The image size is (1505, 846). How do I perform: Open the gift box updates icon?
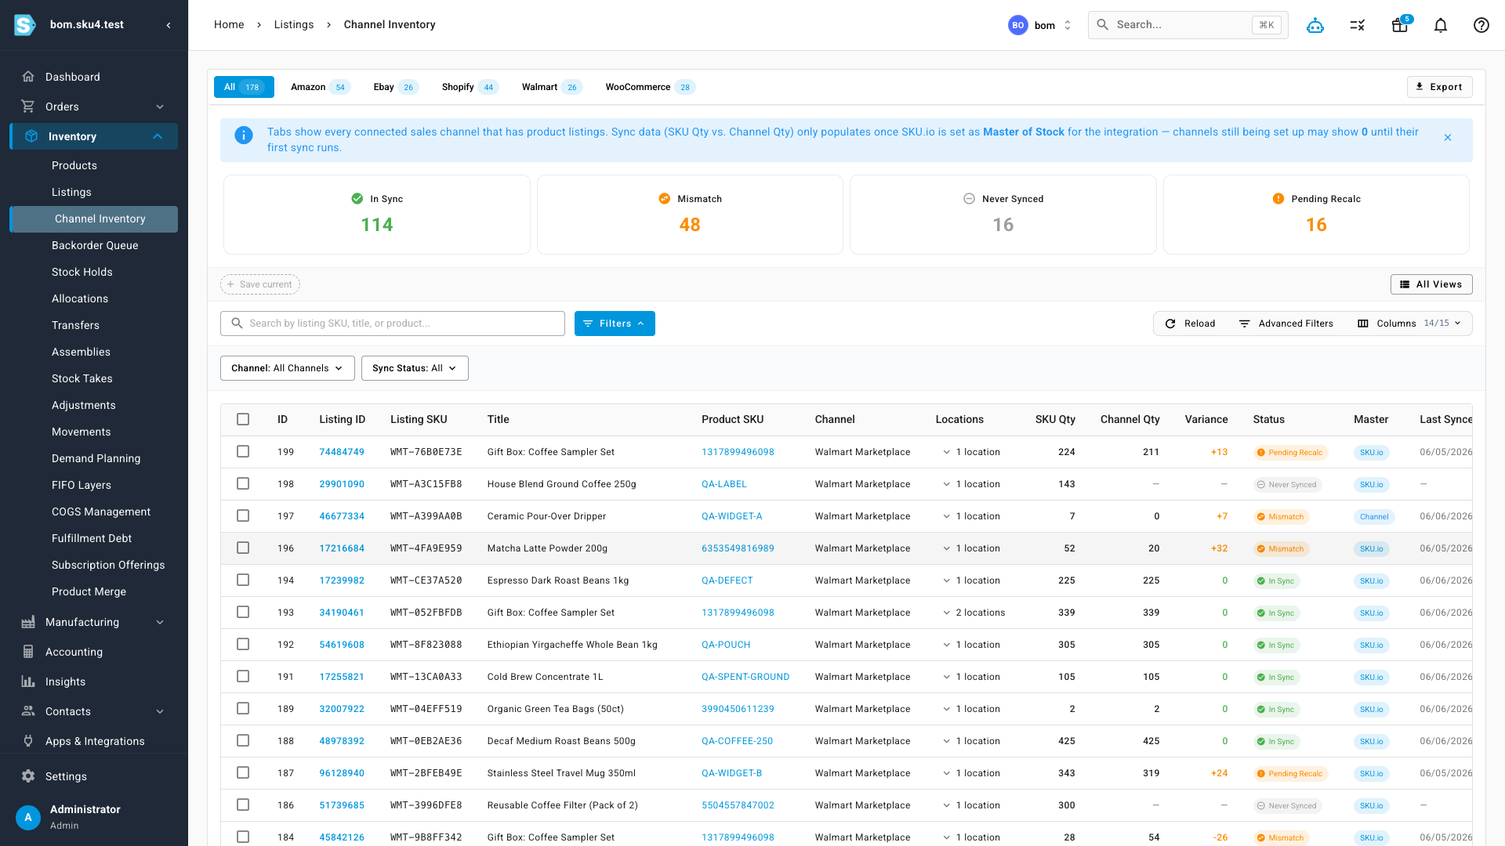(x=1400, y=25)
